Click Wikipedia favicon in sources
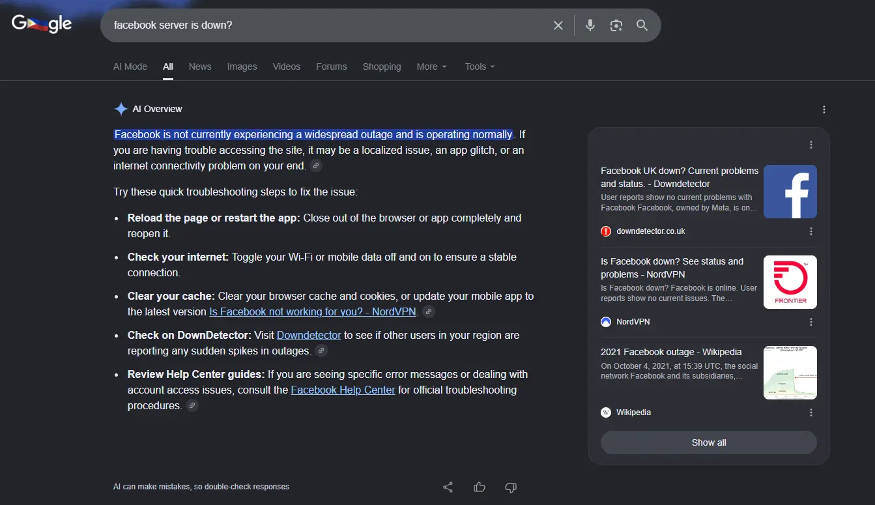 pyautogui.click(x=606, y=412)
